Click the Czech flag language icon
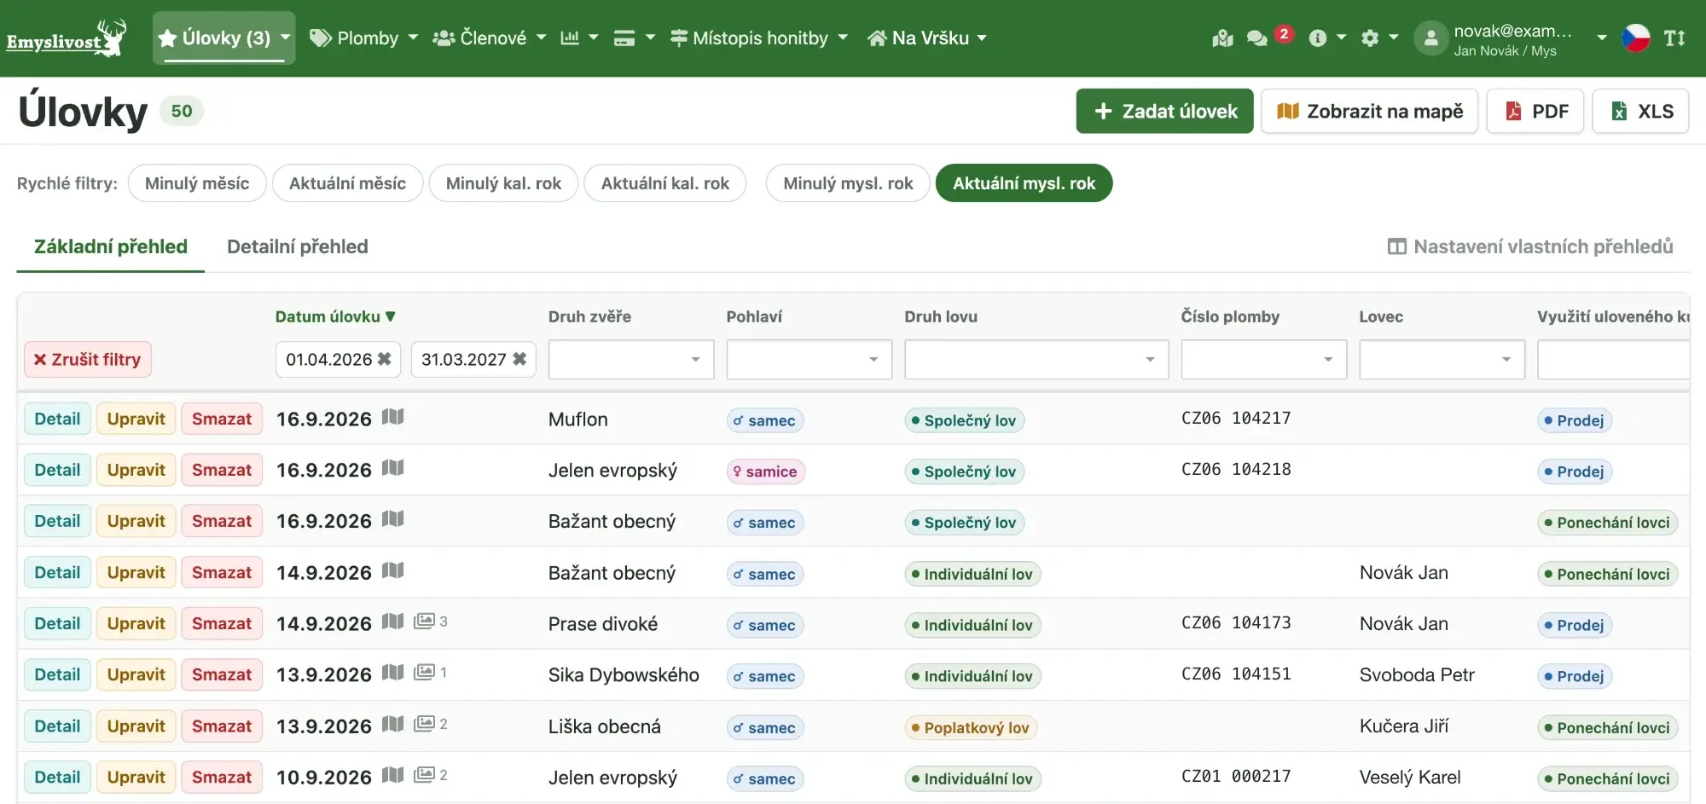Viewport: 1706px width, 804px height. [x=1635, y=38]
